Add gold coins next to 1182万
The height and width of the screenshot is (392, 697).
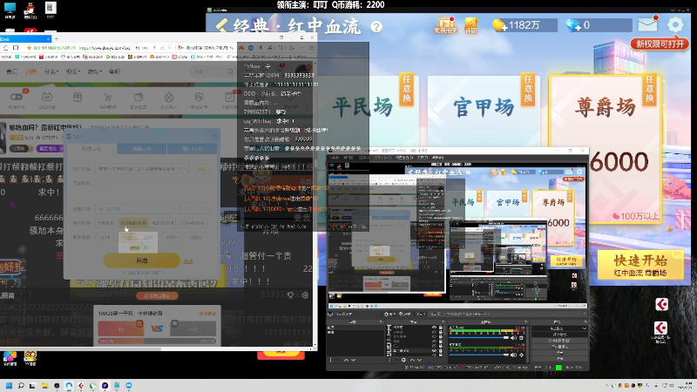(499, 25)
